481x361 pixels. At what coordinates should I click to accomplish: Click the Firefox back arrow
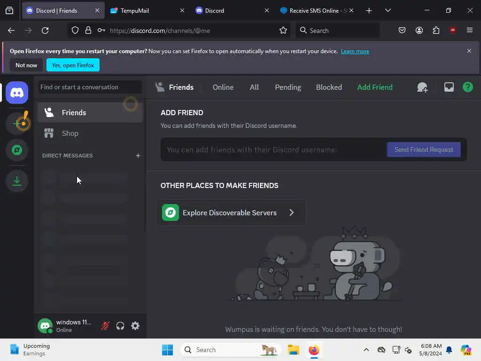pos(11,31)
